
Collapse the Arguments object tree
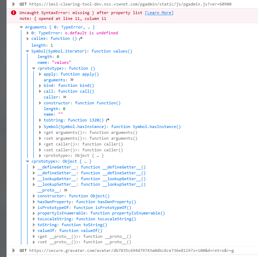(x=22, y=27)
